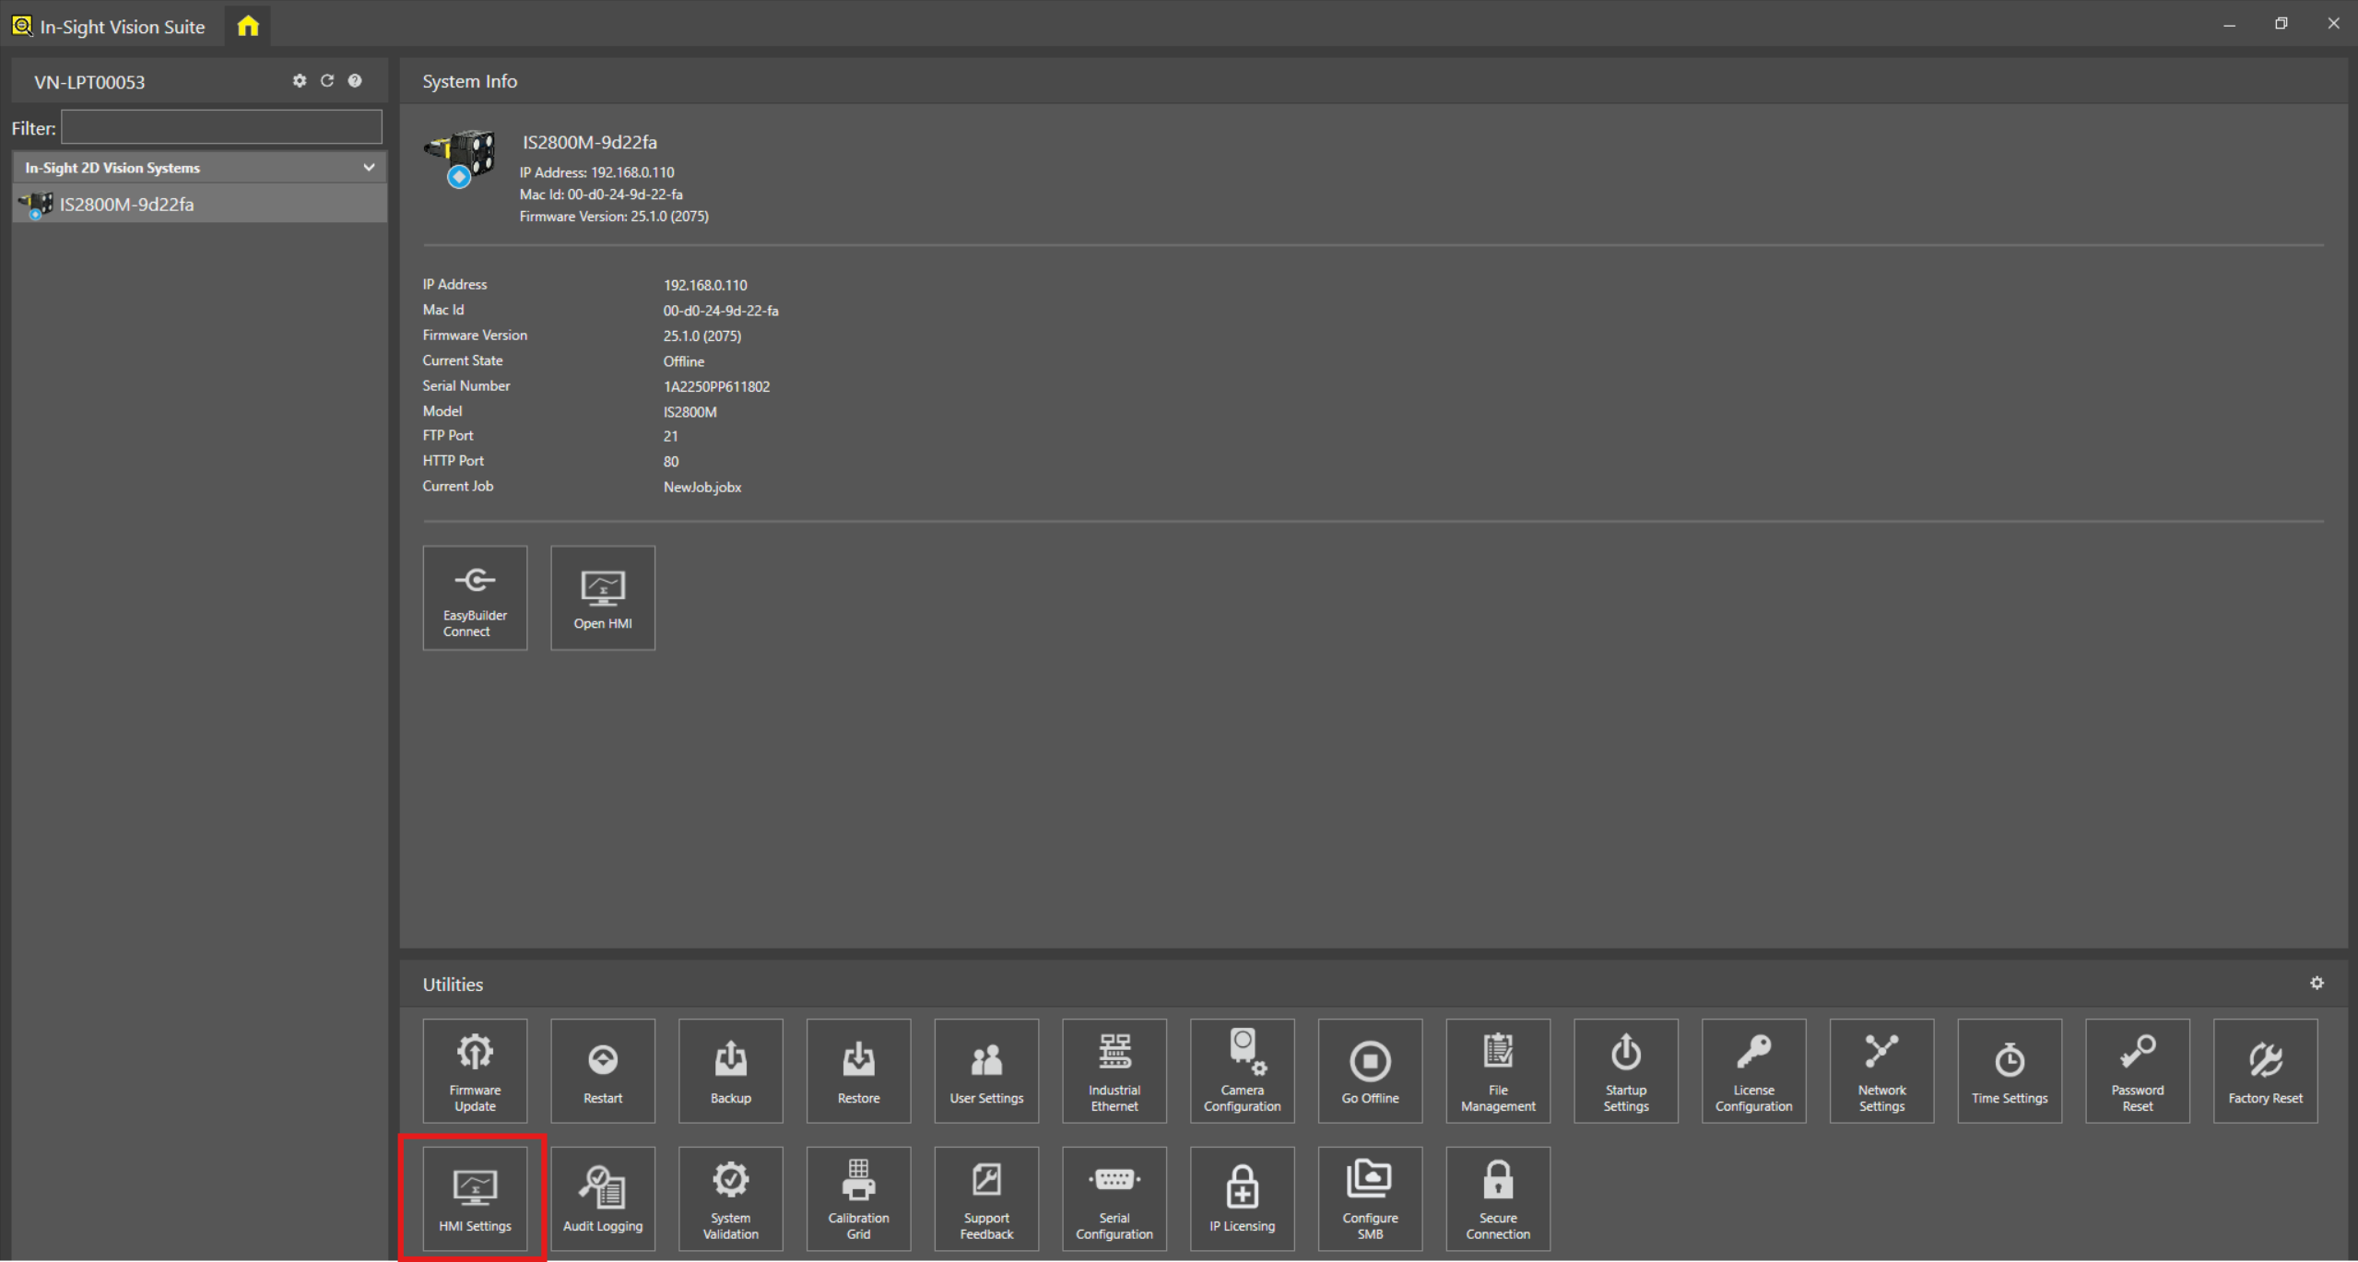The image size is (2358, 1262).
Task: Click the Restart utility icon
Action: pyautogui.click(x=602, y=1070)
